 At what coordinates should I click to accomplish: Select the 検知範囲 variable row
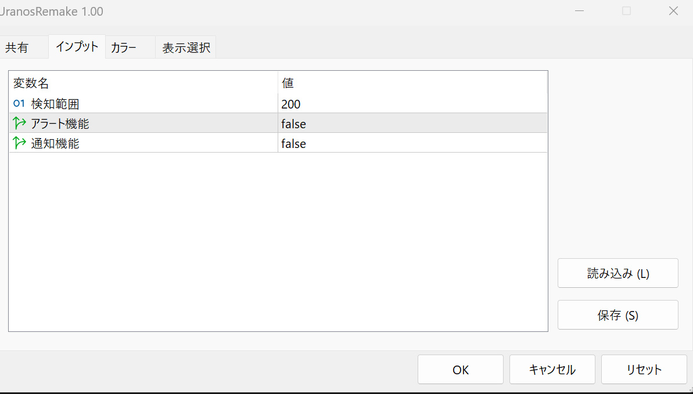(x=55, y=104)
